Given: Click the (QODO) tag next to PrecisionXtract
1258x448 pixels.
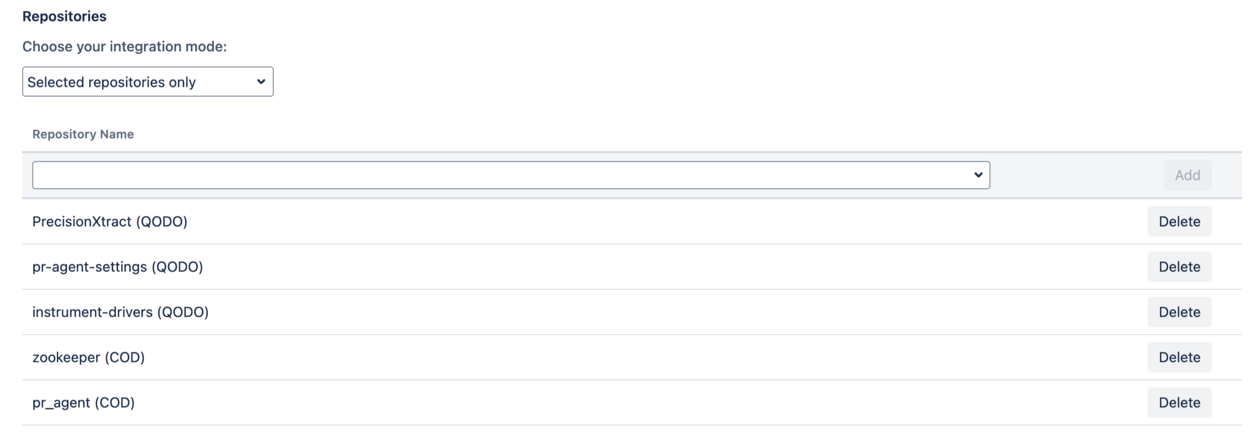Looking at the screenshot, I should pos(162,221).
